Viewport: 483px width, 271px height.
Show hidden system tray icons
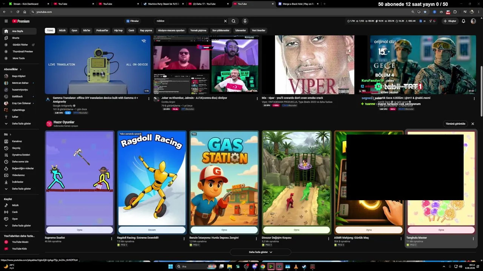[x=443, y=266]
